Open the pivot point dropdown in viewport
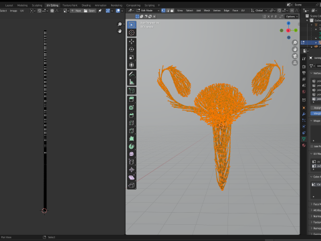The width and height of the screenshot is (321, 241). (x=272, y=11)
